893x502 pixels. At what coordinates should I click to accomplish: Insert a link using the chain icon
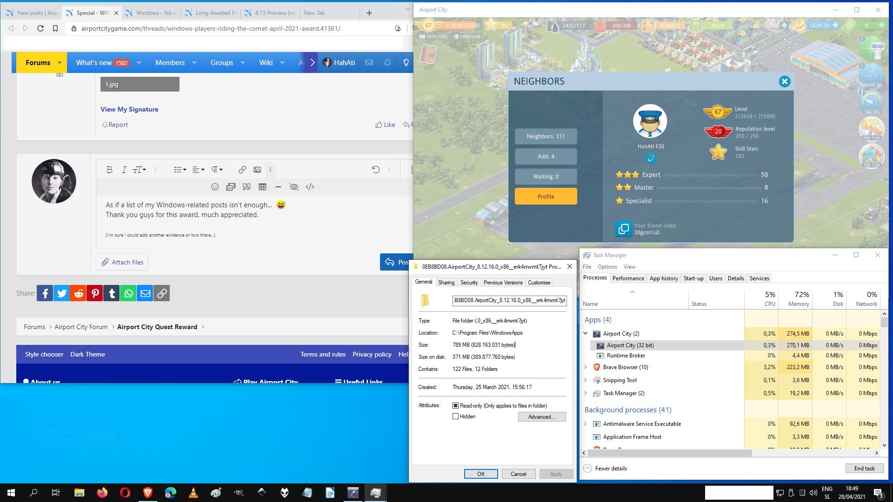pos(242,170)
